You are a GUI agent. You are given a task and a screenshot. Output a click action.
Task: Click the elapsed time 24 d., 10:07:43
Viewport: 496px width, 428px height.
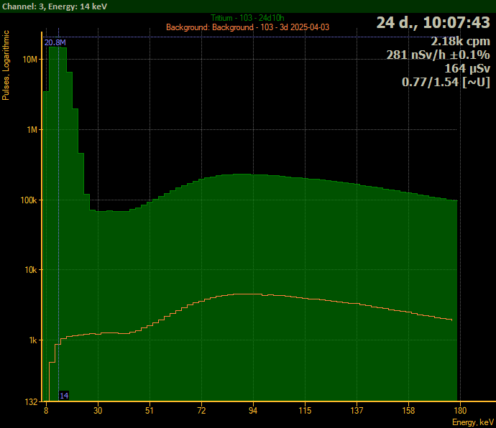click(x=433, y=22)
